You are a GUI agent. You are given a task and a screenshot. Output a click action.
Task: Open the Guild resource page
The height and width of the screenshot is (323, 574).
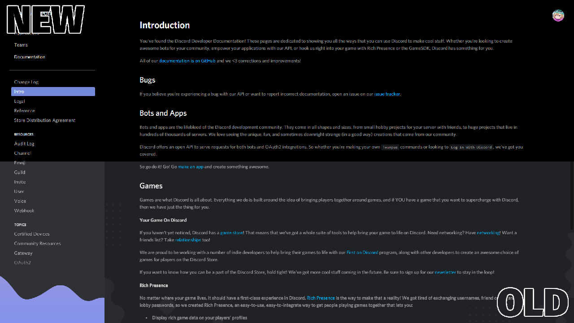pos(20,172)
